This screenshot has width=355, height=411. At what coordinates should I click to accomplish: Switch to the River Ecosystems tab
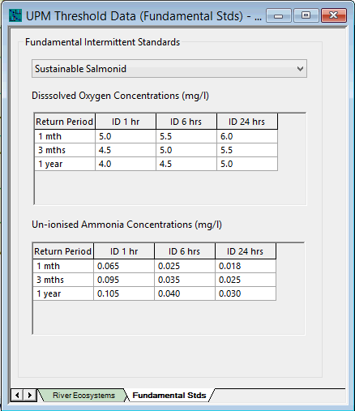[x=83, y=396]
